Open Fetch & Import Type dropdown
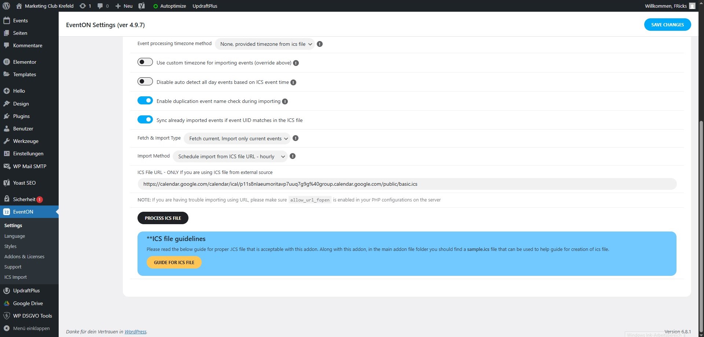This screenshot has width=704, height=337. point(237,138)
